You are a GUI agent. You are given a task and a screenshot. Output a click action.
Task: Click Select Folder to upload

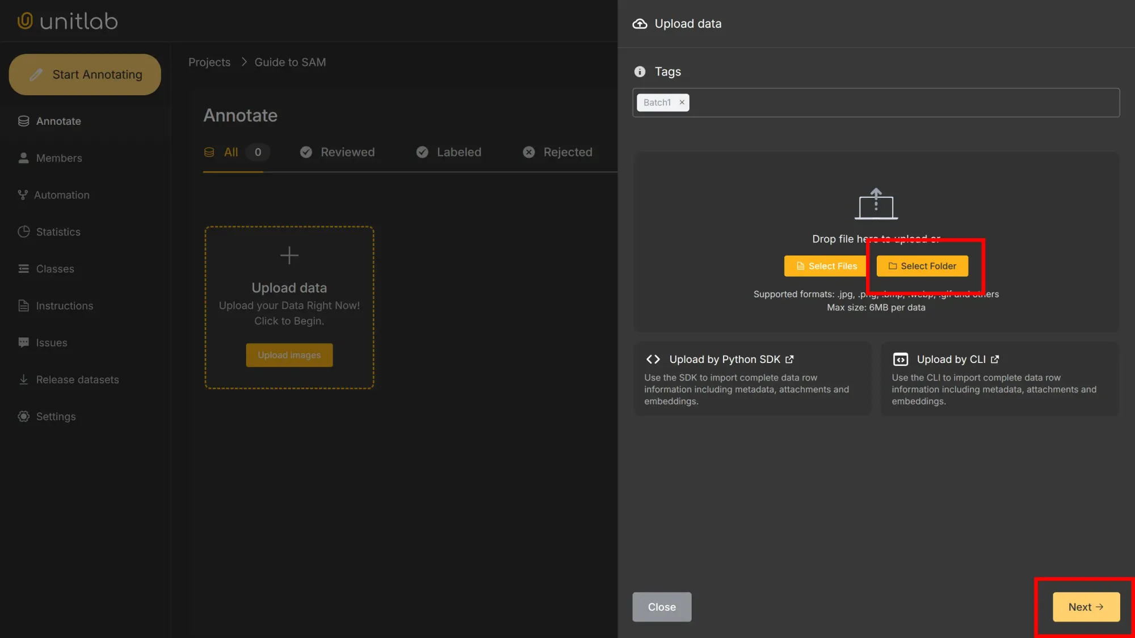tap(922, 265)
